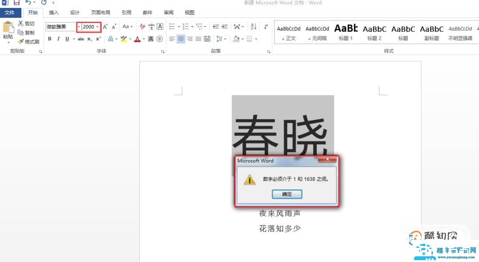Switch to the 插入 (Insert) ribbon tab
Viewport: 479px width, 262px height.
tap(53, 12)
